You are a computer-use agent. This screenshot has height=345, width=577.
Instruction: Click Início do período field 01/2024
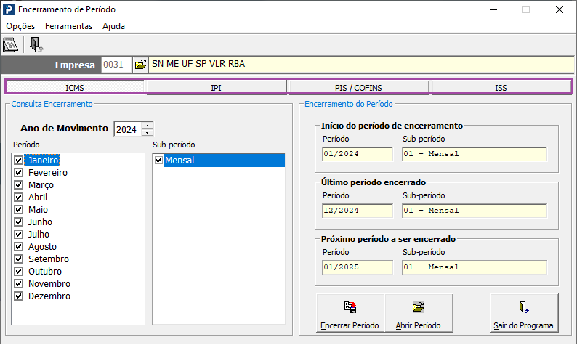pyautogui.click(x=358, y=154)
